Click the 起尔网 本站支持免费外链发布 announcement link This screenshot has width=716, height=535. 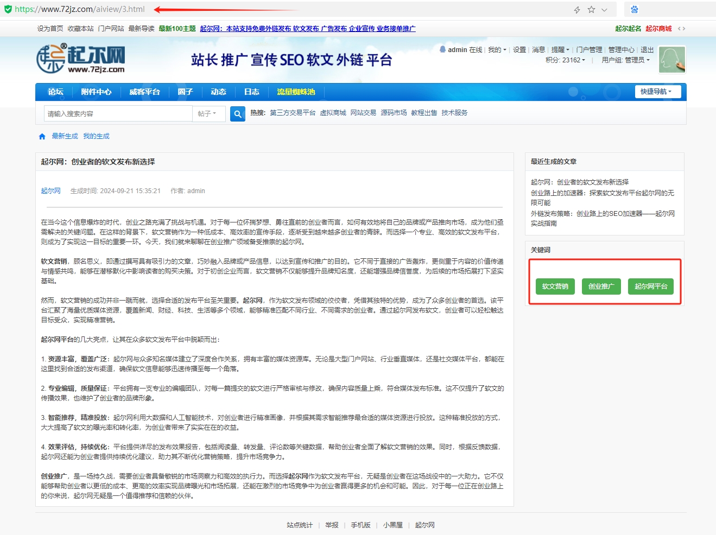coord(308,29)
